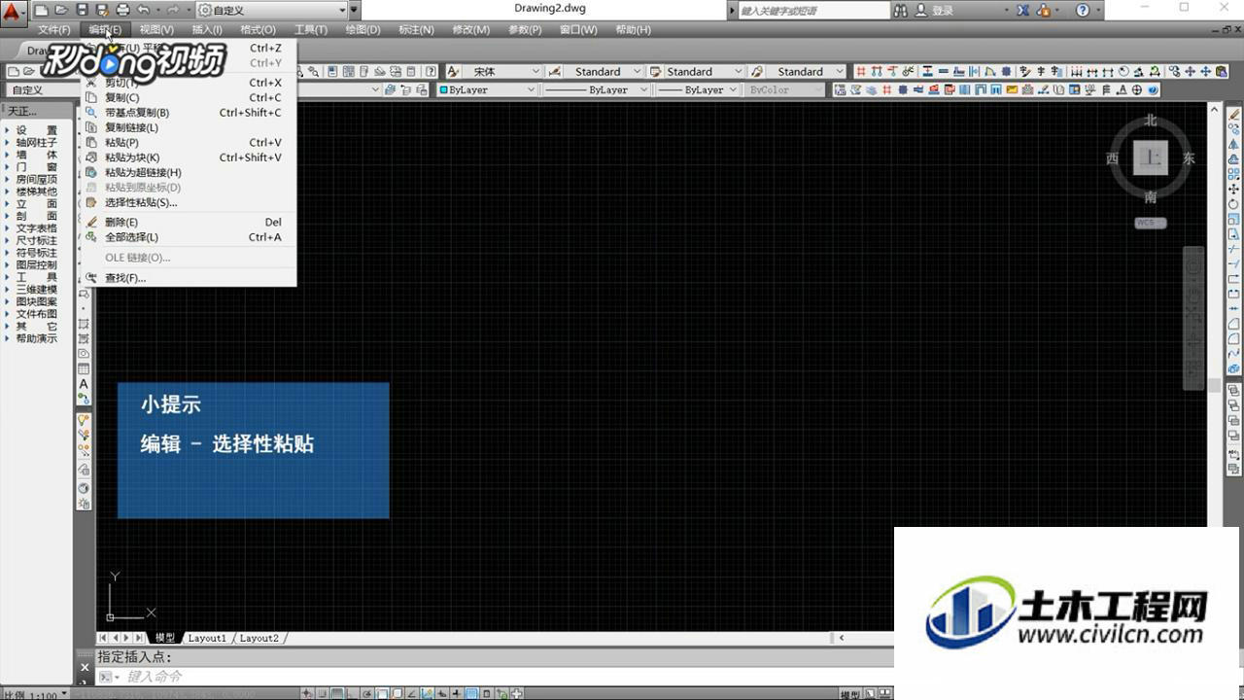Viewport: 1244px width, 700px height.
Task: Open the ByLayer color dropdown
Action: coord(487,89)
